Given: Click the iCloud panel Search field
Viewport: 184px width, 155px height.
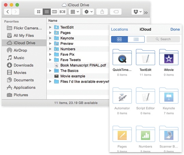Looking at the screenshot, I should [163, 39].
